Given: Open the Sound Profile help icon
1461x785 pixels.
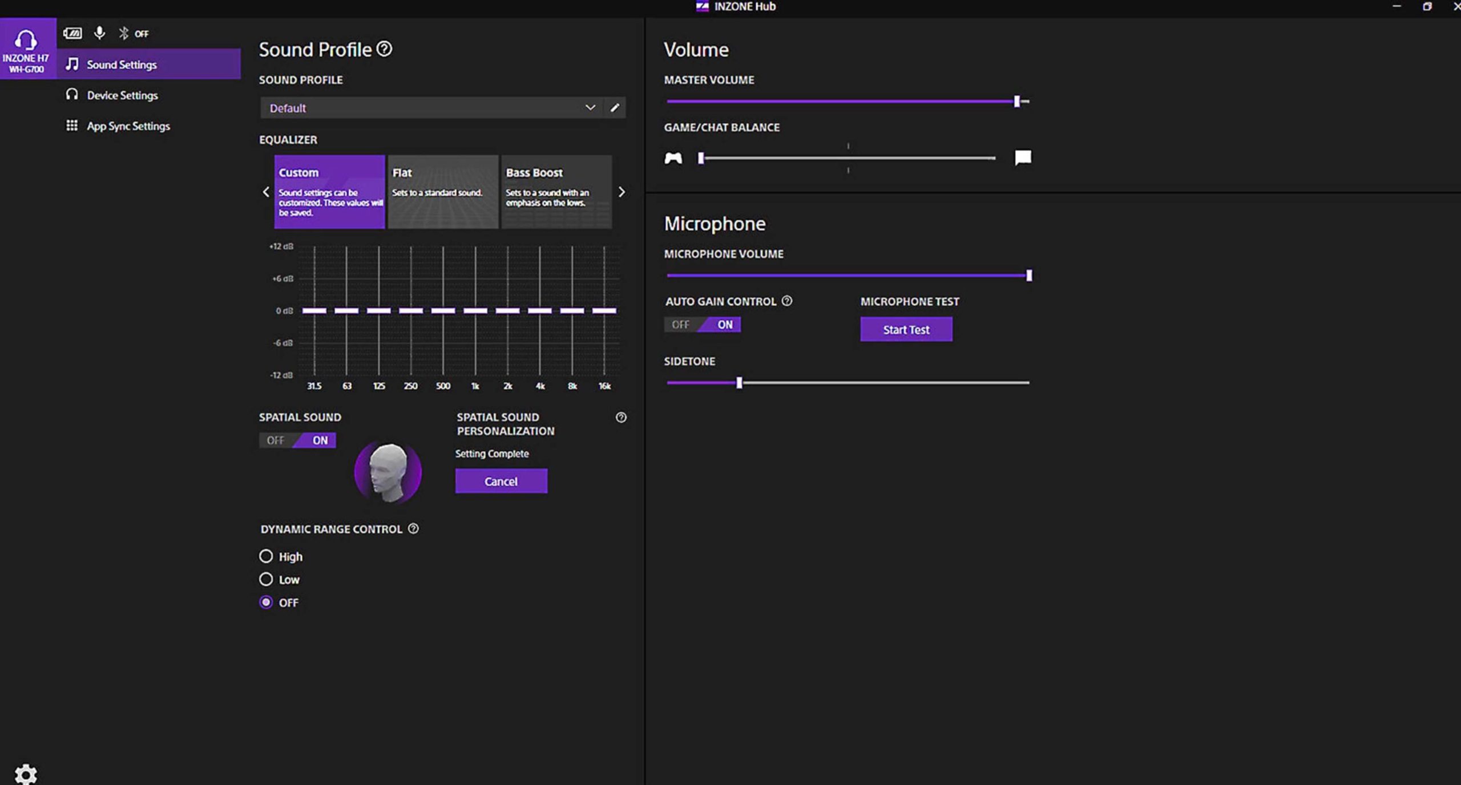Looking at the screenshot, I should 385,49.
